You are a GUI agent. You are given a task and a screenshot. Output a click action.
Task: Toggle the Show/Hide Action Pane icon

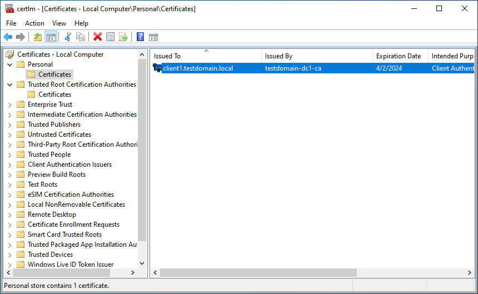[x=153, y=37]
